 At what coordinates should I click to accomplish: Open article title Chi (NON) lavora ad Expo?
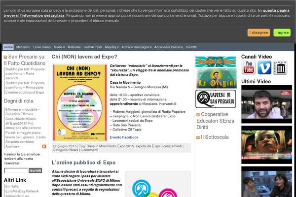(x=84, y=57)
